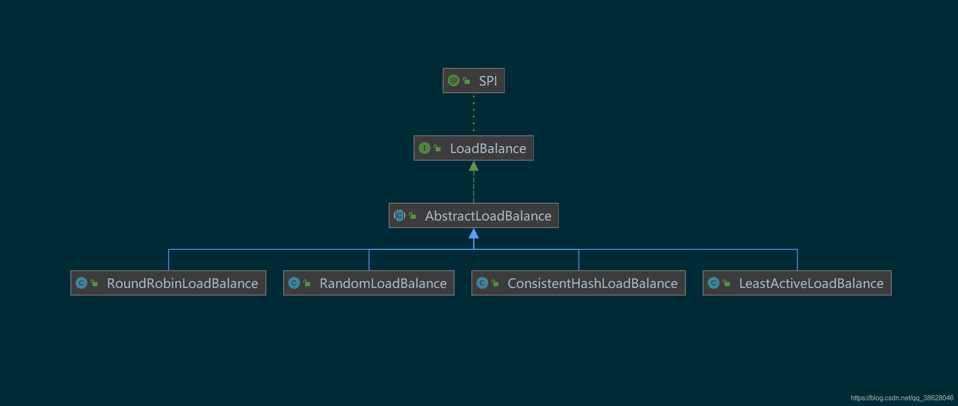
Task: Select the LoadBalance interface label
Action: click(x=488, y=148)
